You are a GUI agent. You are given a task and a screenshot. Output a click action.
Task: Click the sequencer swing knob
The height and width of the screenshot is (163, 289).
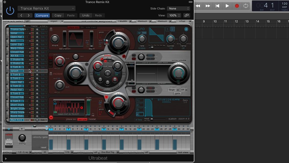(22, 138)
